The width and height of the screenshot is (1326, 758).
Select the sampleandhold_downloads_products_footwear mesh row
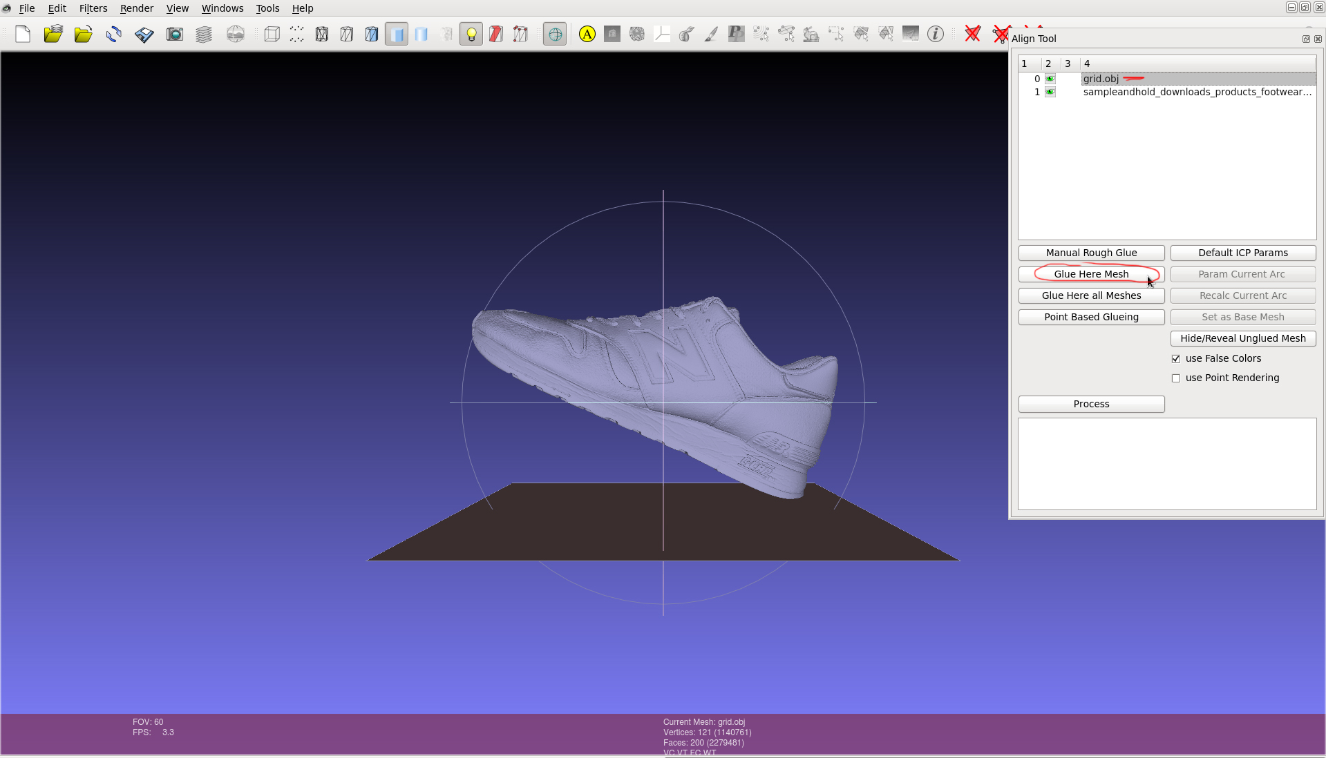tap(1167, 92)
